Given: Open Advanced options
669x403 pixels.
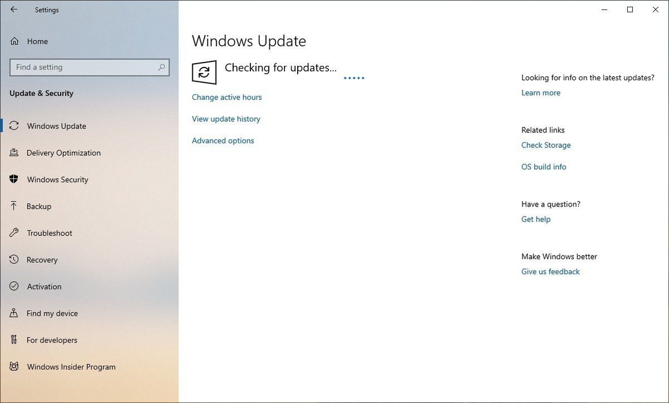Looking at the screenshot, I should pyautogui.click(x=222, y=140).
